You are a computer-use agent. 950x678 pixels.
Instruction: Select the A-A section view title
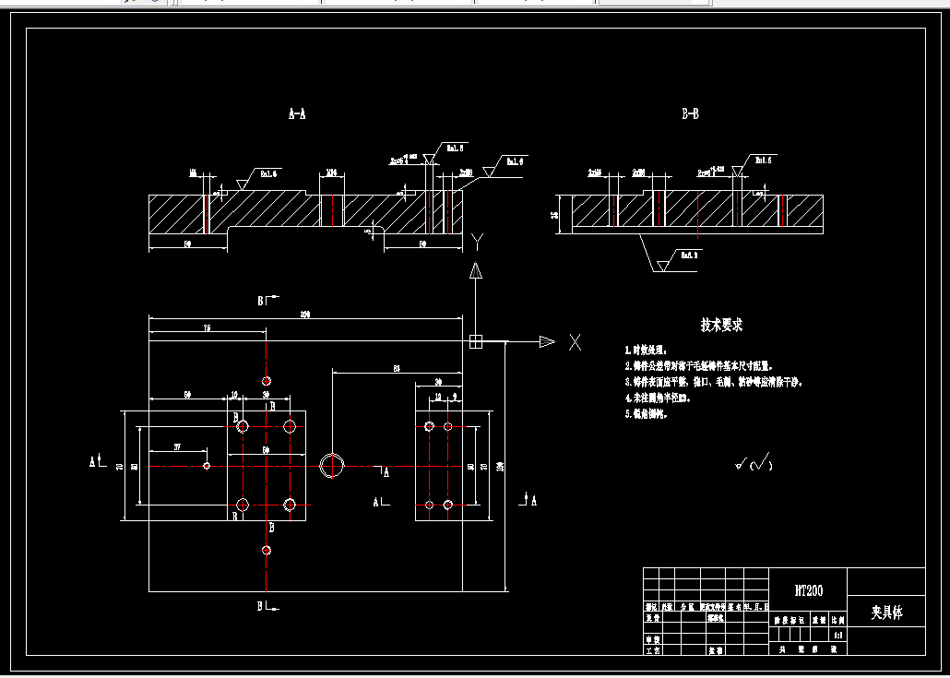[x=297, y=113]
